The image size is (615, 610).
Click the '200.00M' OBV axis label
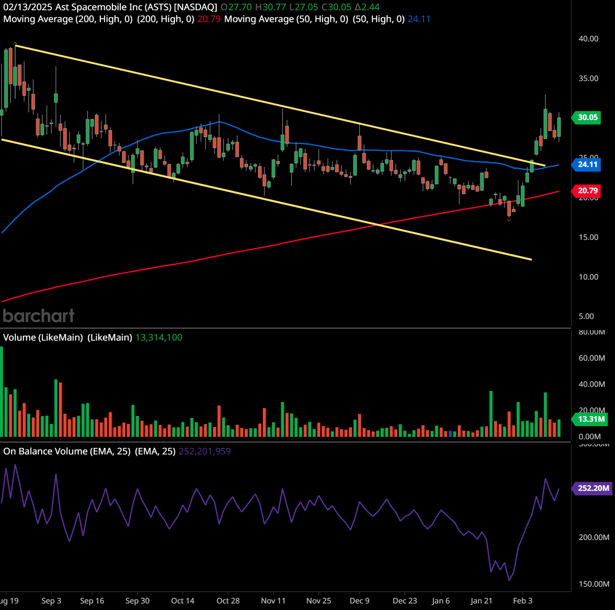(x=594, y=537)
